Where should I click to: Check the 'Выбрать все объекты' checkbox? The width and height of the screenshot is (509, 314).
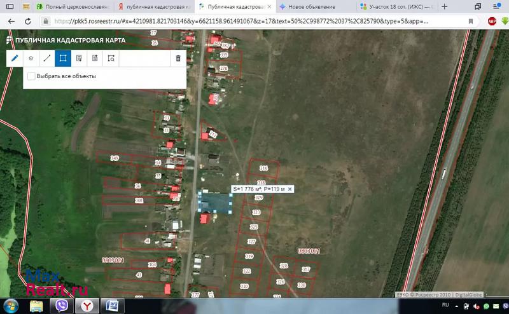(31, 76)
